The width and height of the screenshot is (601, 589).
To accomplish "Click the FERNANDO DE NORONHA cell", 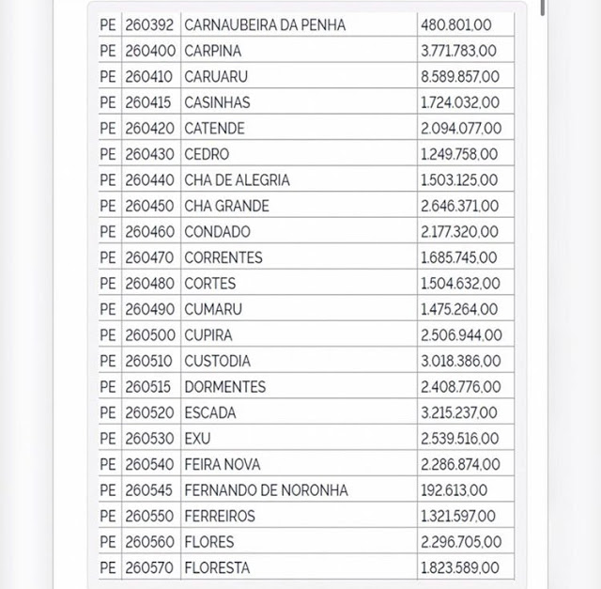I will [266, 489].
